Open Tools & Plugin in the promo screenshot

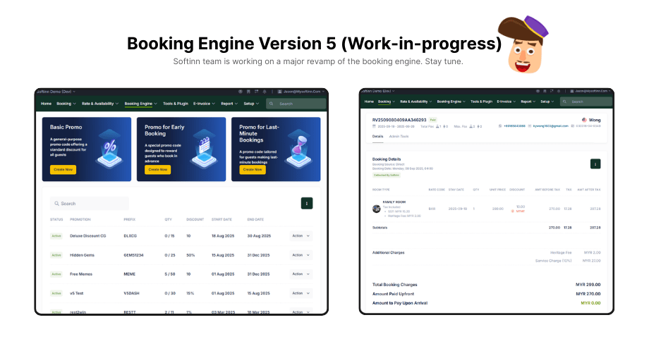(176, 104)
